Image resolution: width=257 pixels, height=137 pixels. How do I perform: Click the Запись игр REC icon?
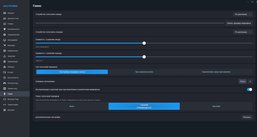(5, 88)
